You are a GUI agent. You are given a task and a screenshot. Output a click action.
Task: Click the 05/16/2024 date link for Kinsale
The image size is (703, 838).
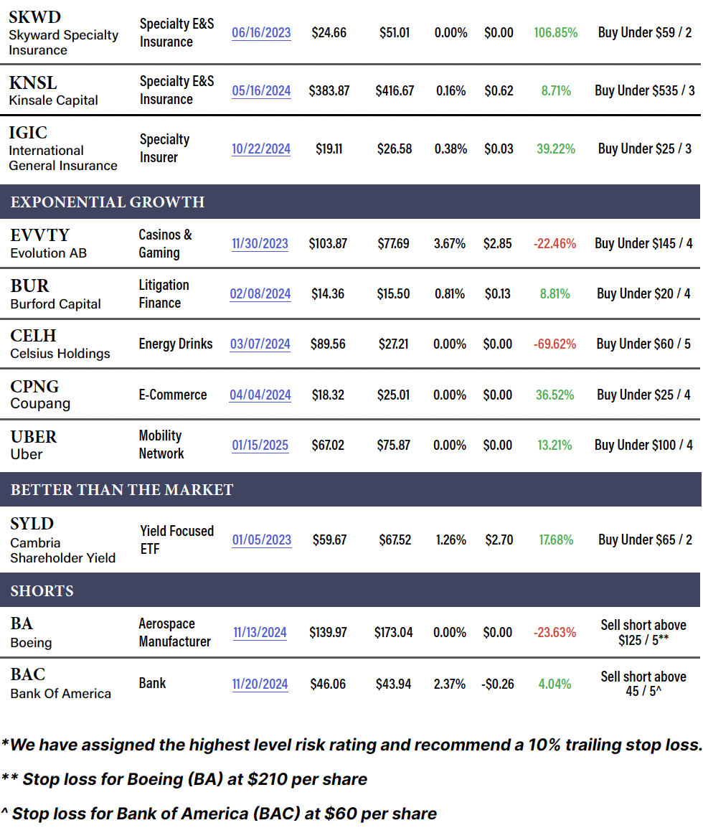tap(261, 90)
